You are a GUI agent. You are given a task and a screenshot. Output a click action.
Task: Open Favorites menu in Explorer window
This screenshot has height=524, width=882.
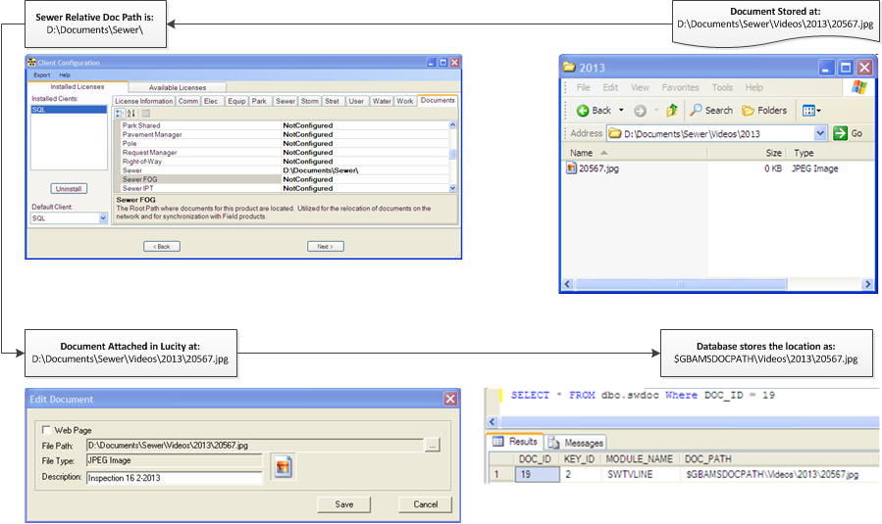680,87
